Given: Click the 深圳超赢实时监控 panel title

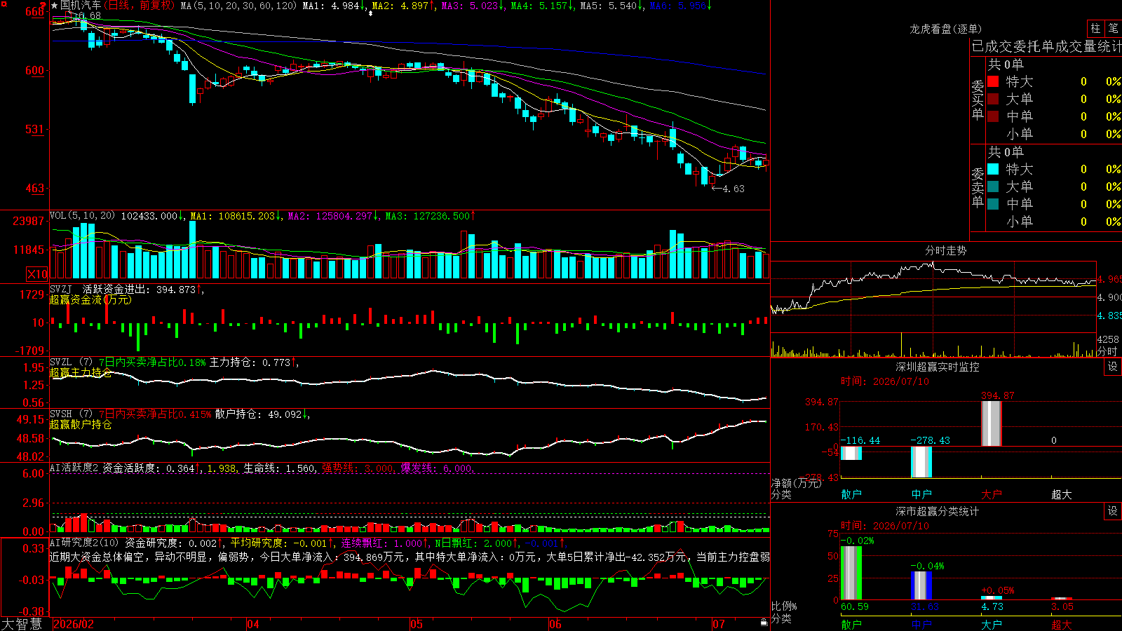Looking at the screenshot, I should tap(938, 367).
